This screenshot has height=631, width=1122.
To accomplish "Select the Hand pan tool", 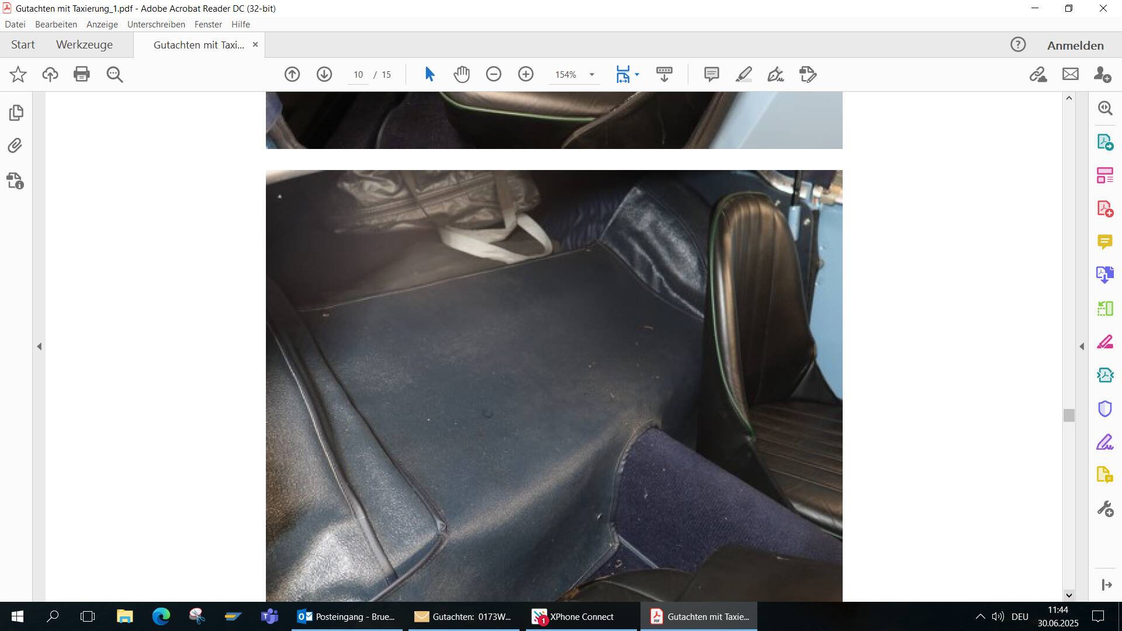I will tap(462, 74).
